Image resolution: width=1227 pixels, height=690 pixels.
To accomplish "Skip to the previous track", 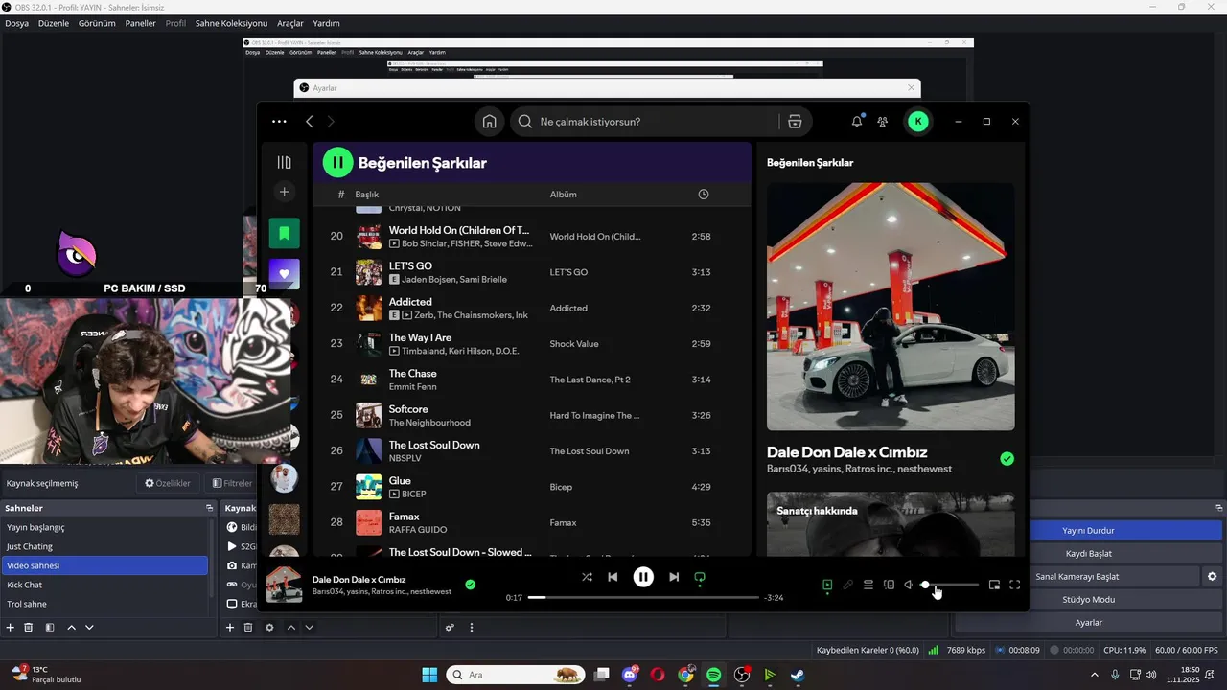I will (x=613, y=577).
